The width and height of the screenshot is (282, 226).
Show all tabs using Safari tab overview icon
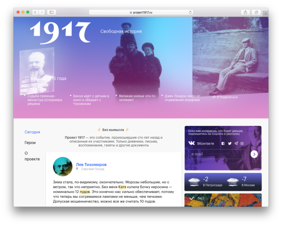click(256, 12)
